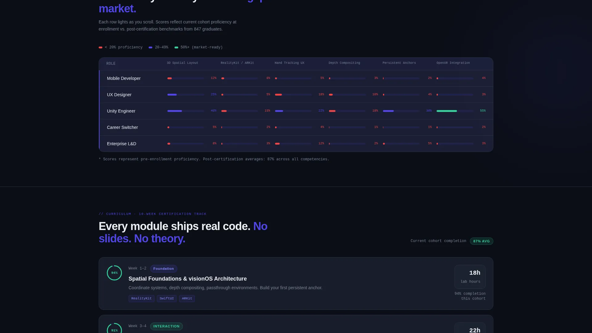Select the ARKit tag
This screenshot has height=333, width=592.
(x=187, y=298)
